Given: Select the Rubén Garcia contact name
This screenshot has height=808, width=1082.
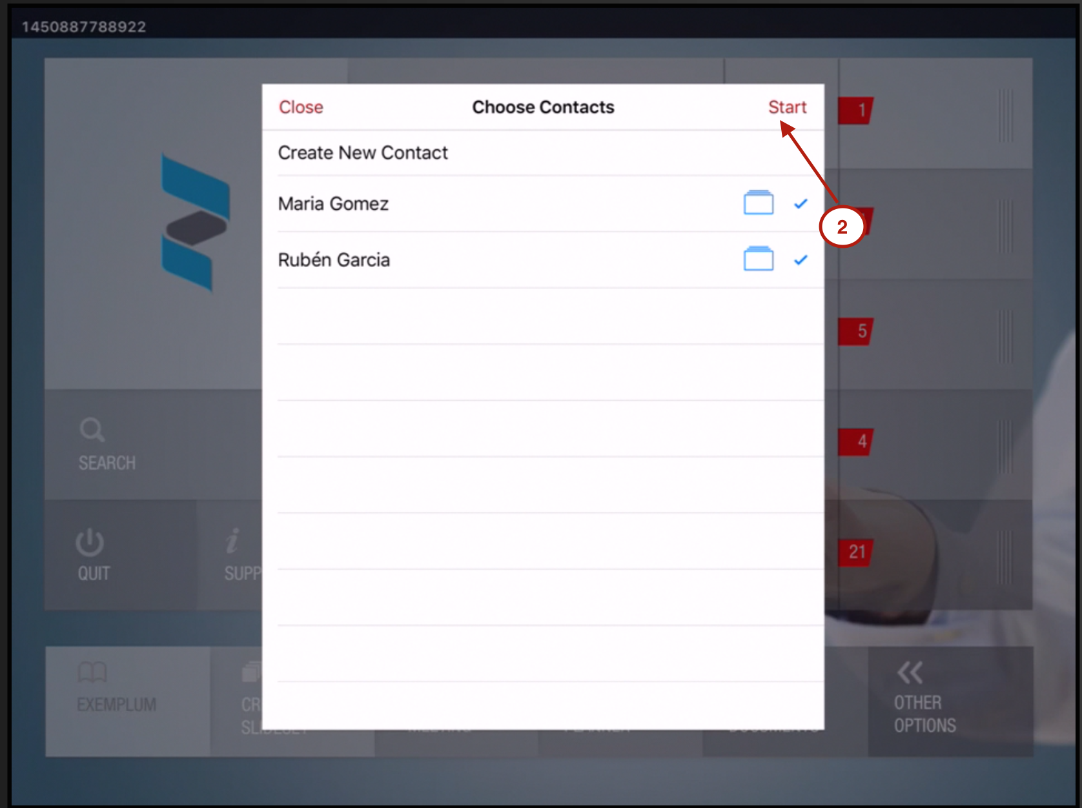Looking at the screenshot, I should (334, 260).
